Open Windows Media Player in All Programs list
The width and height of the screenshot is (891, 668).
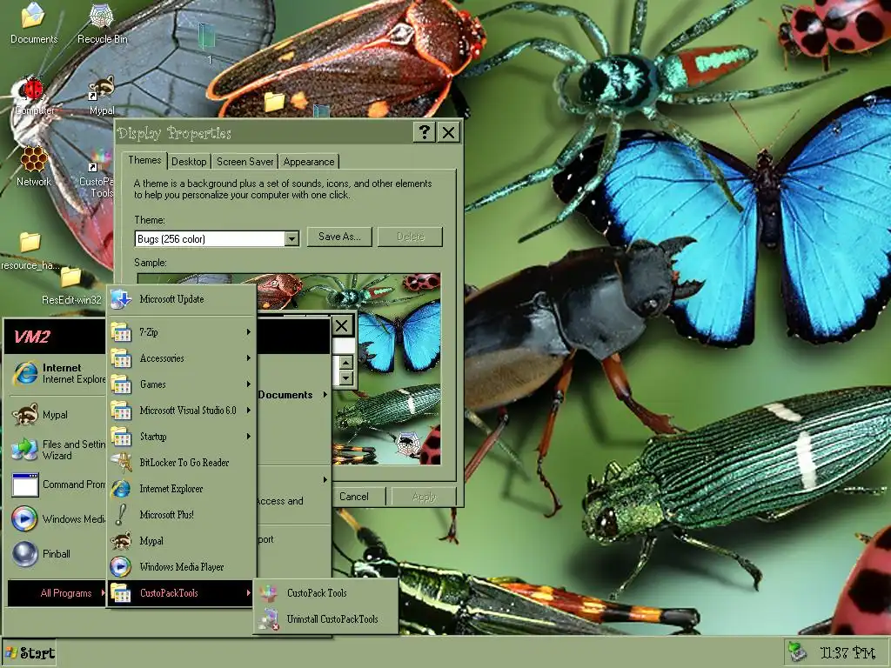coord(181,567)
